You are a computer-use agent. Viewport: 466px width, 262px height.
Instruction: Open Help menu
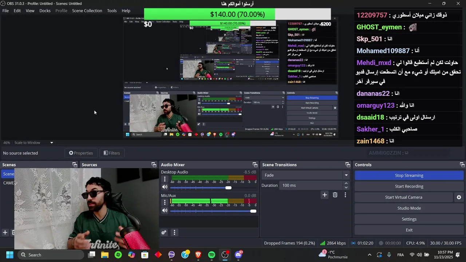(126, 11)
